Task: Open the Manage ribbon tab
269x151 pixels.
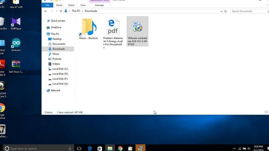Action: [99, 5]
